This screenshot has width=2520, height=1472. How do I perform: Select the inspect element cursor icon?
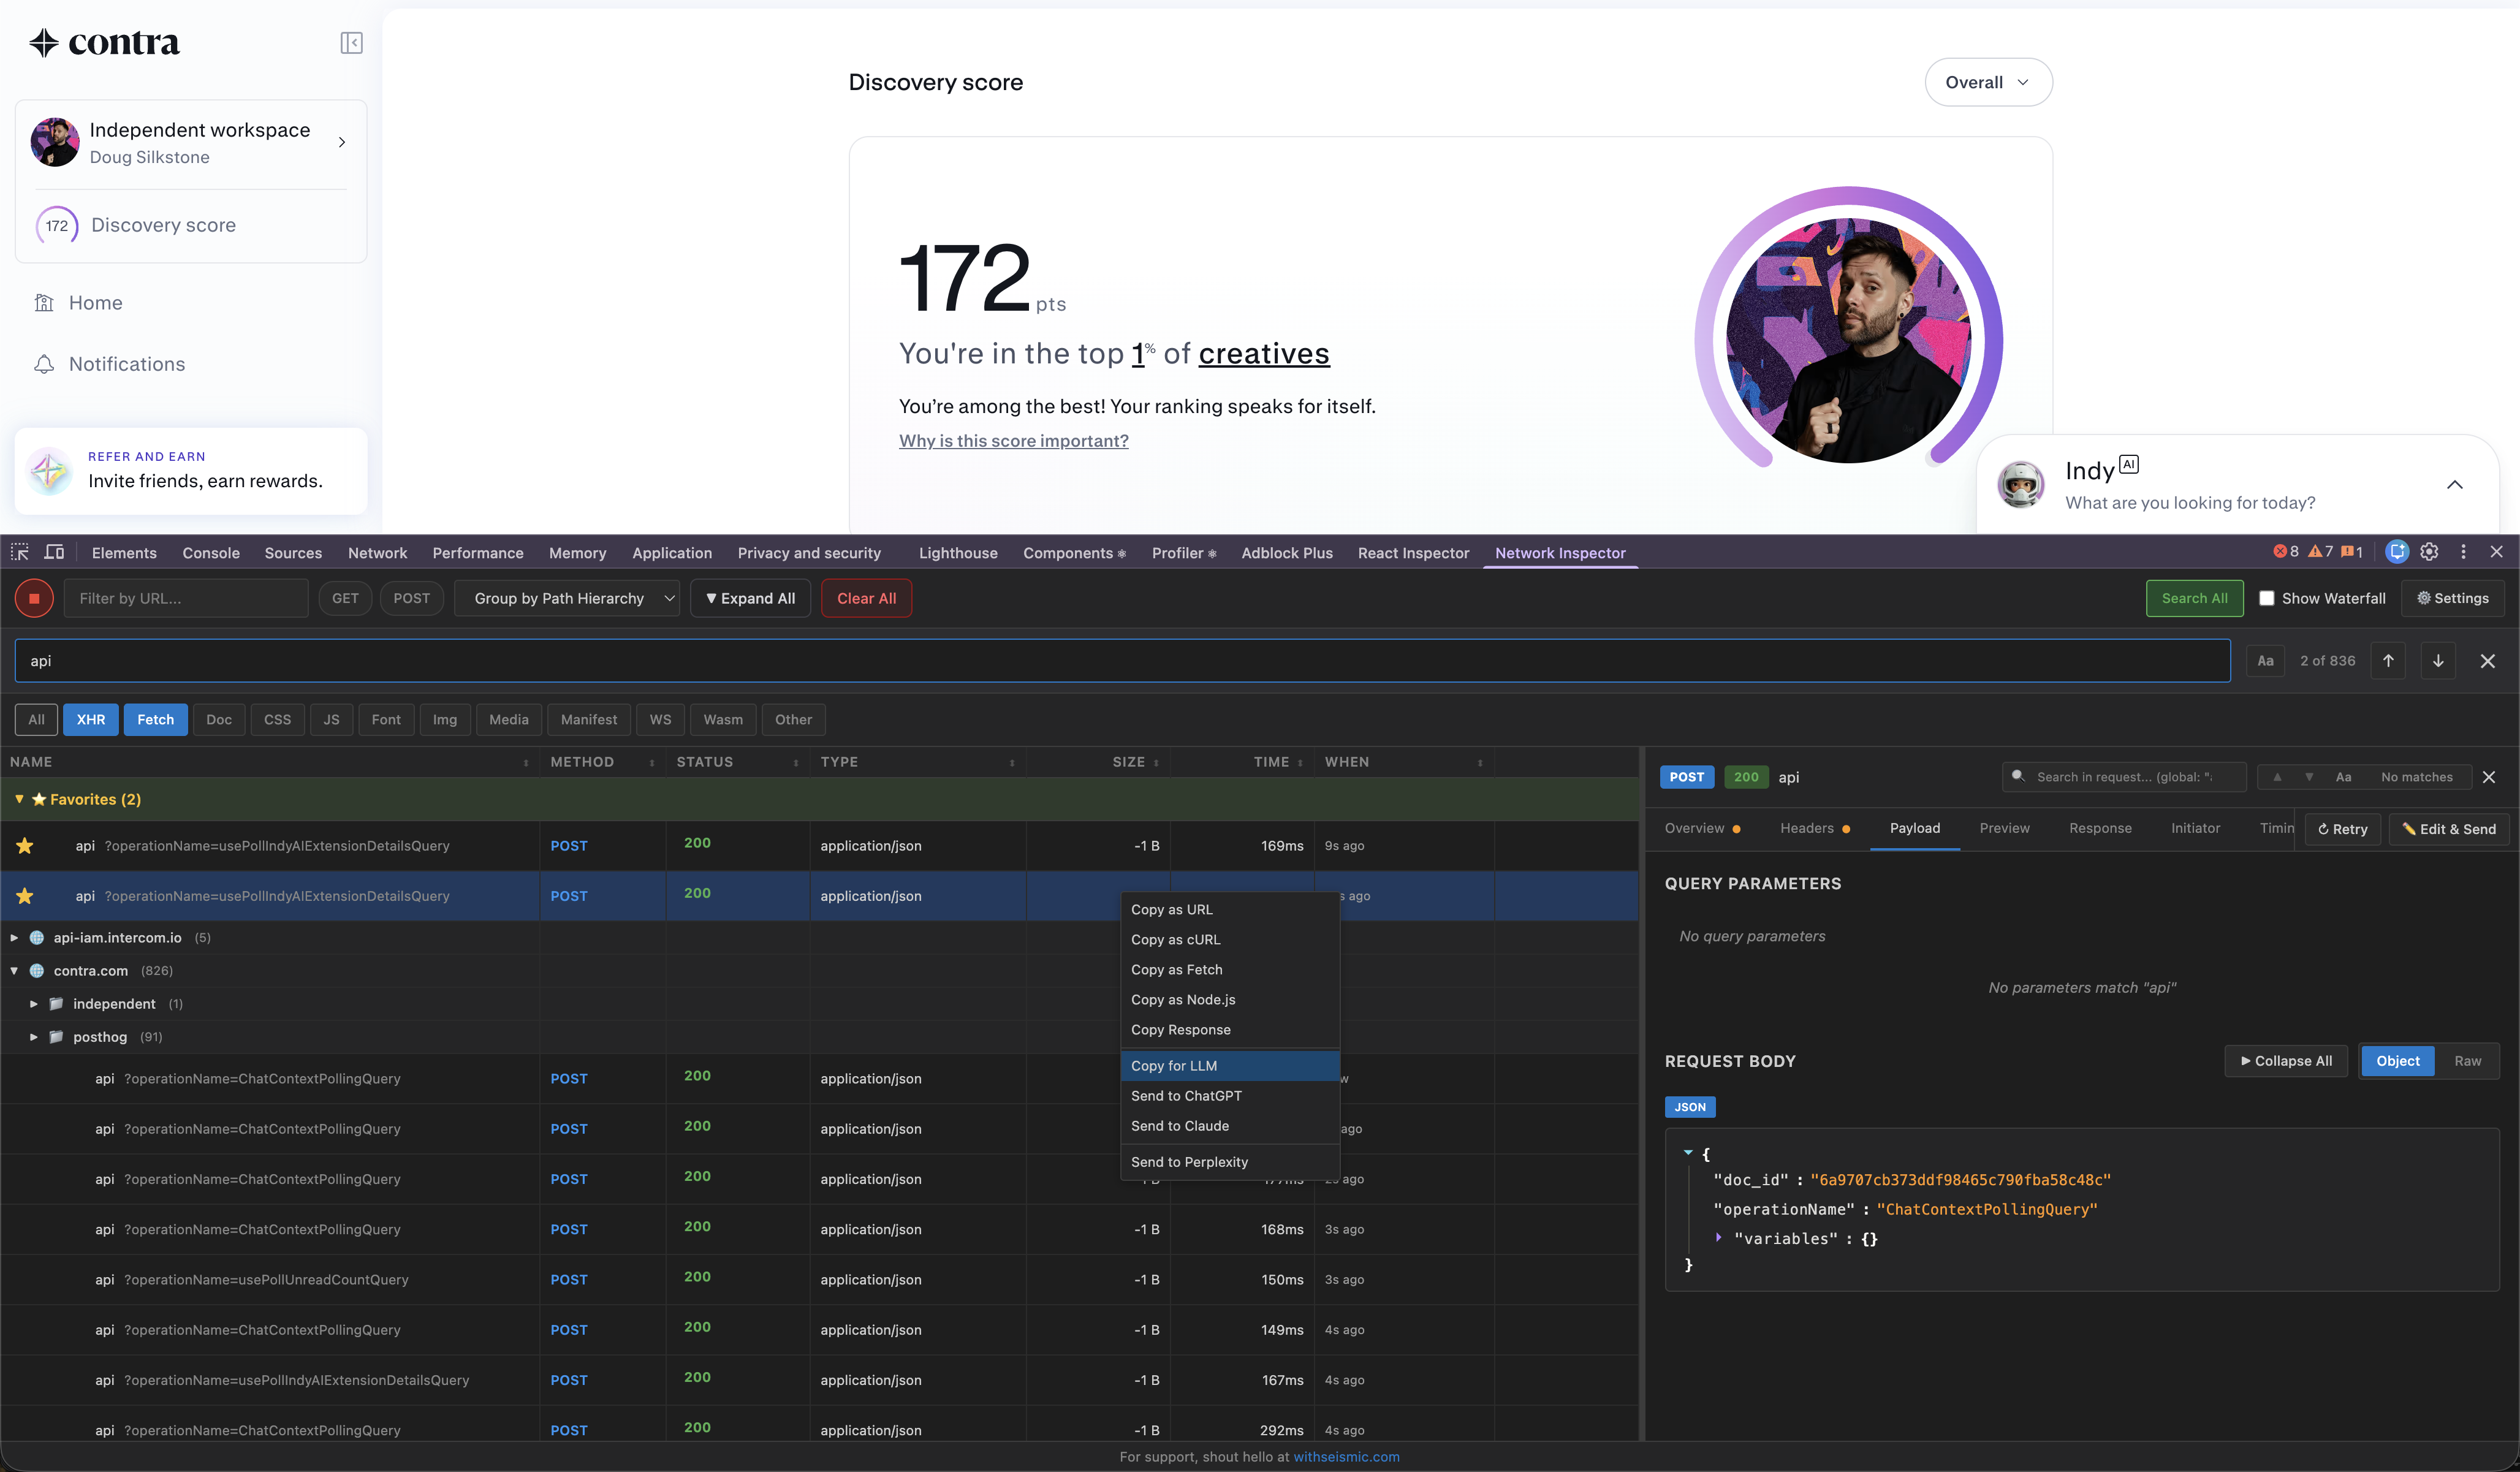pos(19,552)
